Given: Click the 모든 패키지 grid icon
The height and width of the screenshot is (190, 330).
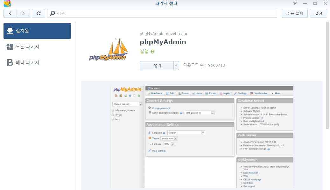Looking at the screenshot, I should 10,47.
